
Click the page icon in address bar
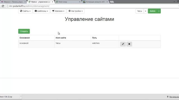8,6
